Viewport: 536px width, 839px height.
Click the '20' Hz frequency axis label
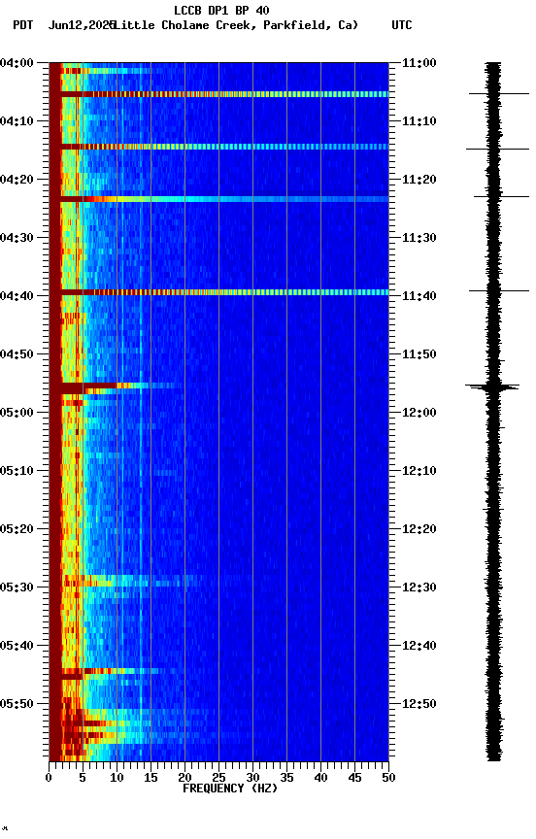(184, 778)
